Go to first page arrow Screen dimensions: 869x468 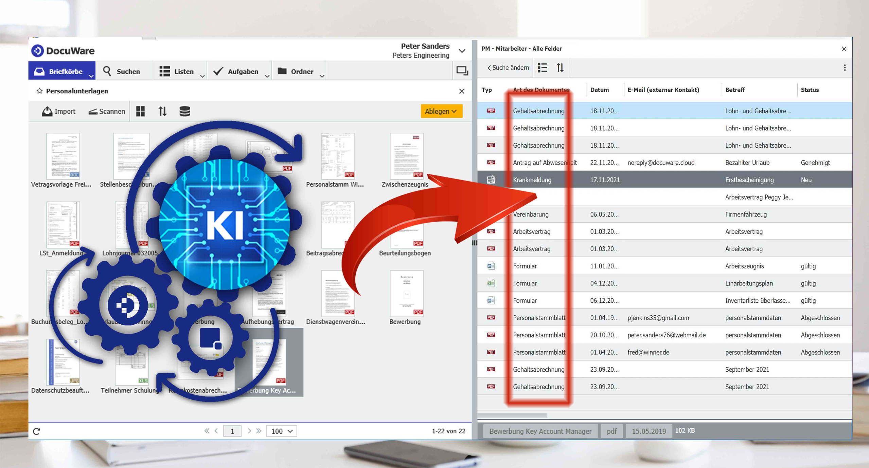207,431
